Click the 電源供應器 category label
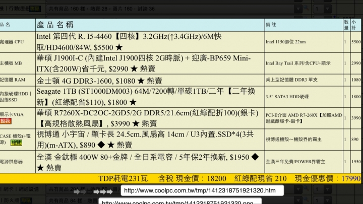Screen dimensions: 363x204 (x=11, y=162)
